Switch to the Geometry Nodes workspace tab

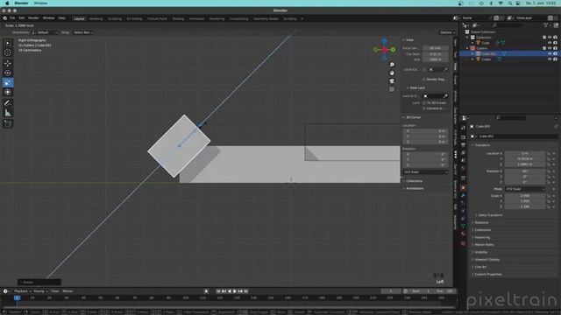[266, 18]
